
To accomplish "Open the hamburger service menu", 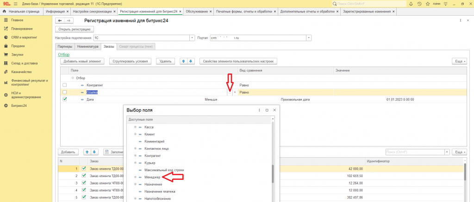I will pos(16,4).
